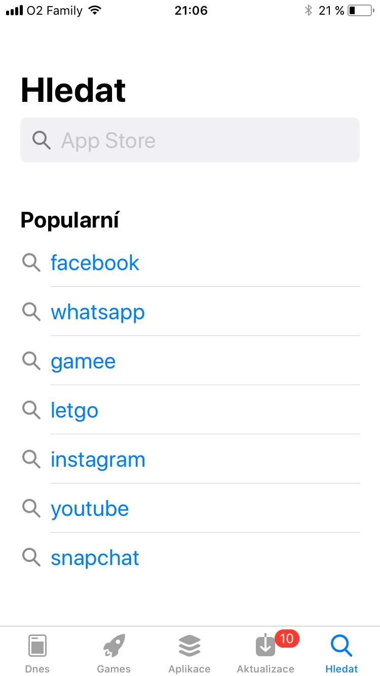Open instagram popular search
The image size is (380, 676).
pyautogui.click(x=98, y=459)
